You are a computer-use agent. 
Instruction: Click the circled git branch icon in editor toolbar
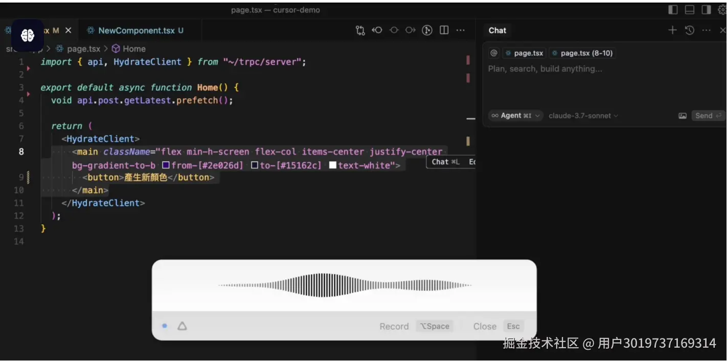coord(427,31)
